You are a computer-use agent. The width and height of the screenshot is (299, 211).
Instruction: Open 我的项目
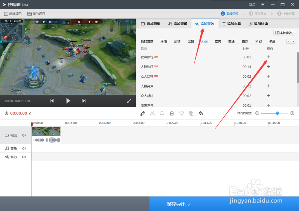36,14
